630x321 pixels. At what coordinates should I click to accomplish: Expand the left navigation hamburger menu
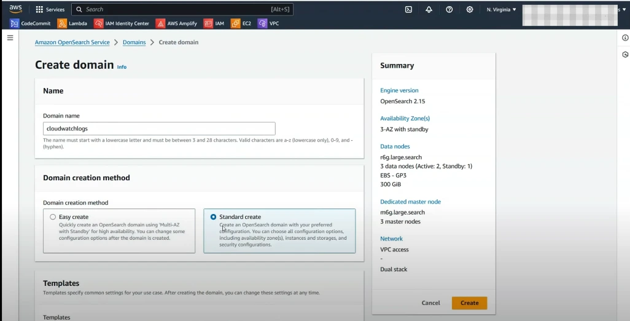[10, 38]
